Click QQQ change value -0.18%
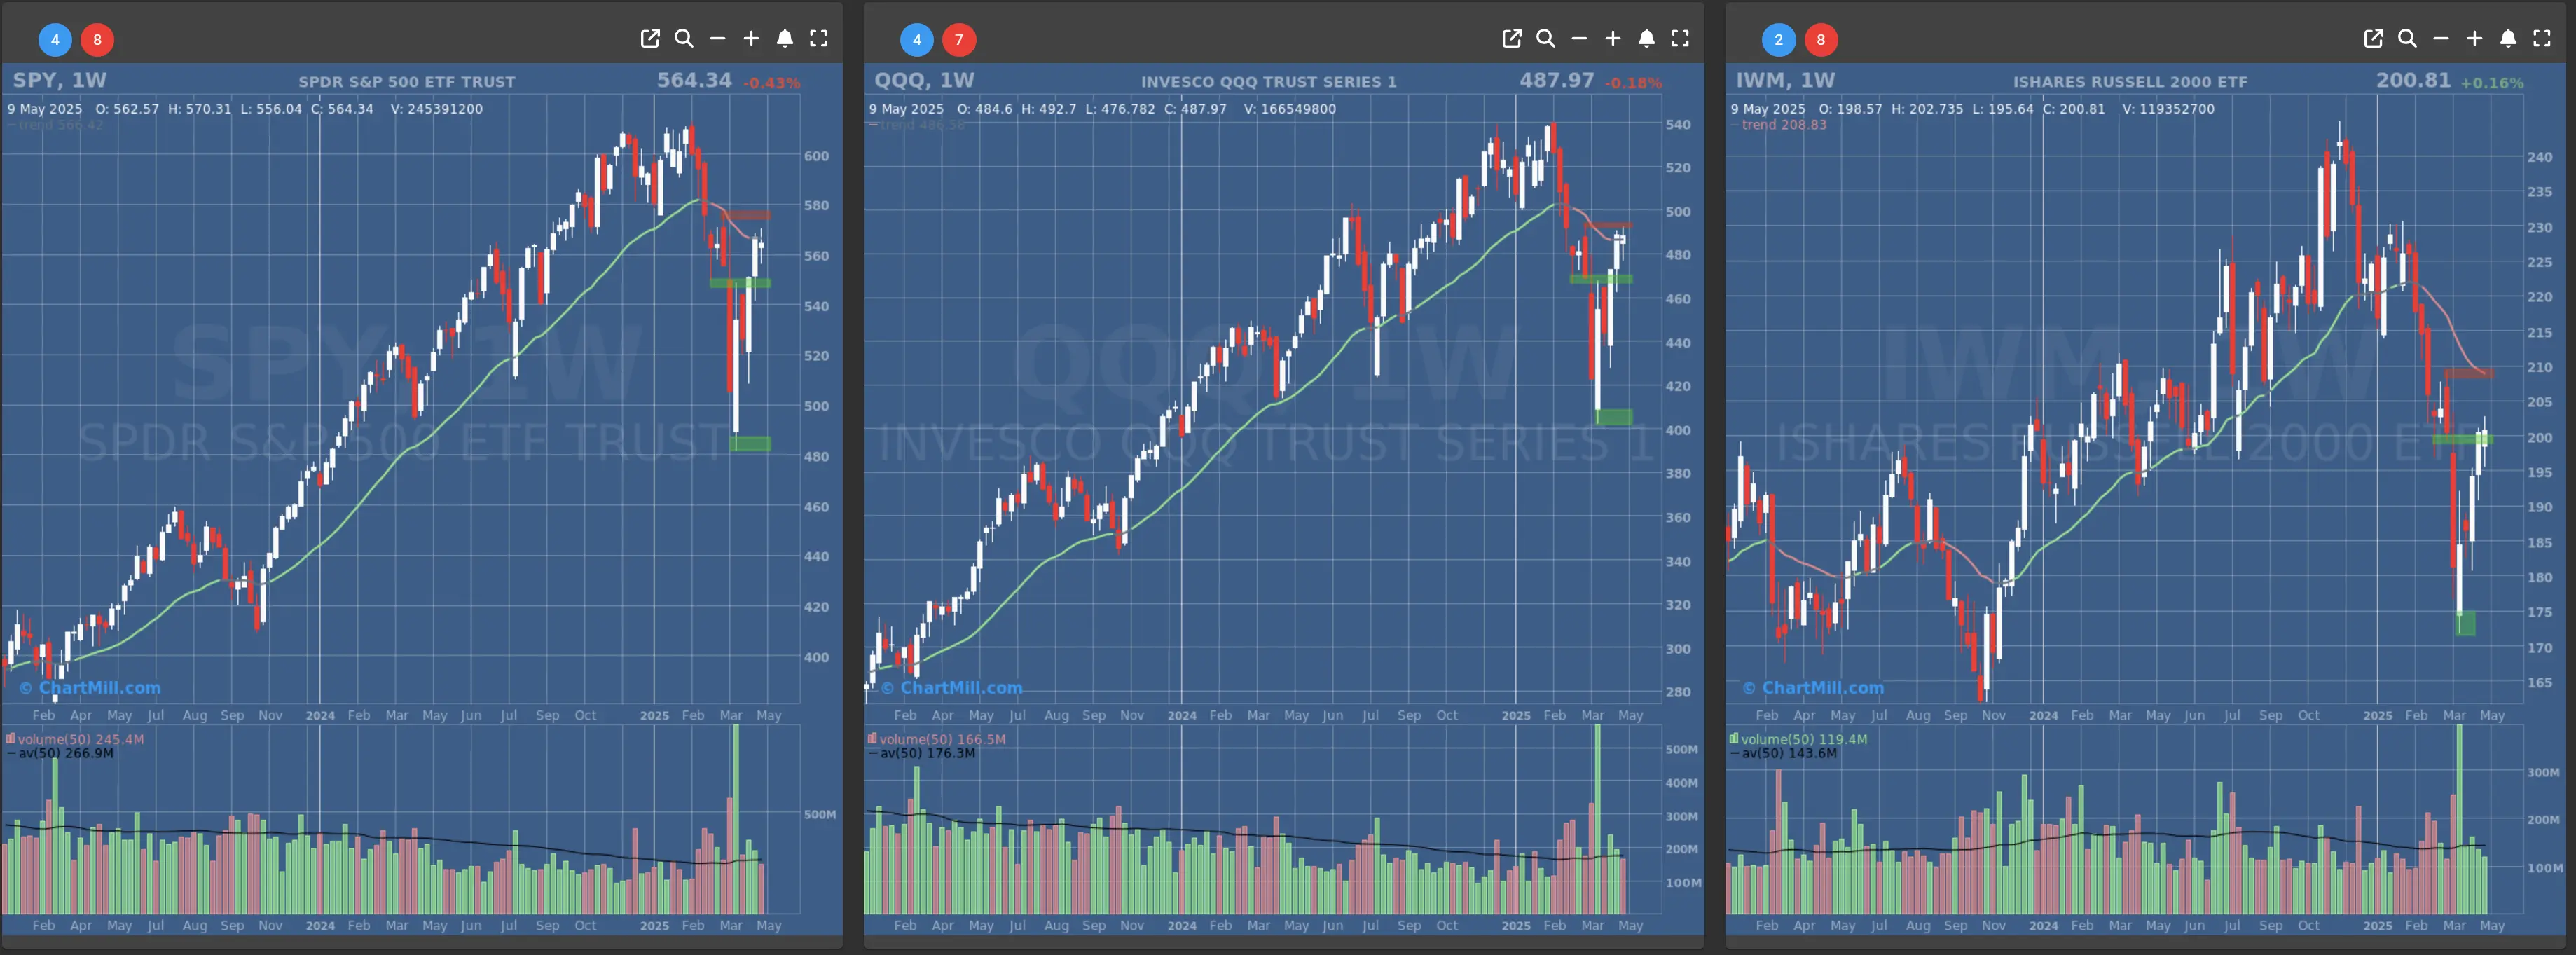Viewport: 2576px width, 955px height. (x=1634, y=83)
